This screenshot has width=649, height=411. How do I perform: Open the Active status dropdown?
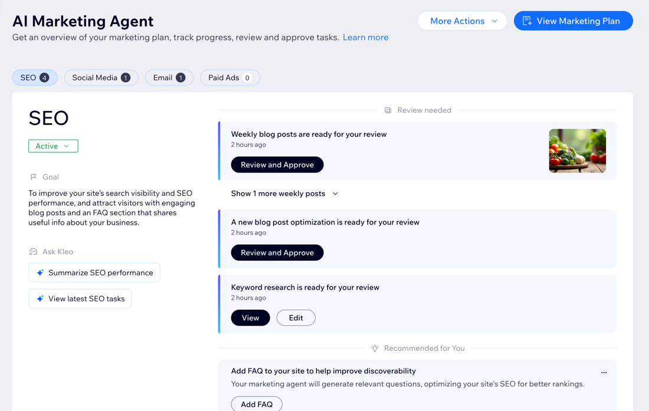pyautogui.click(x=53, y=146)
